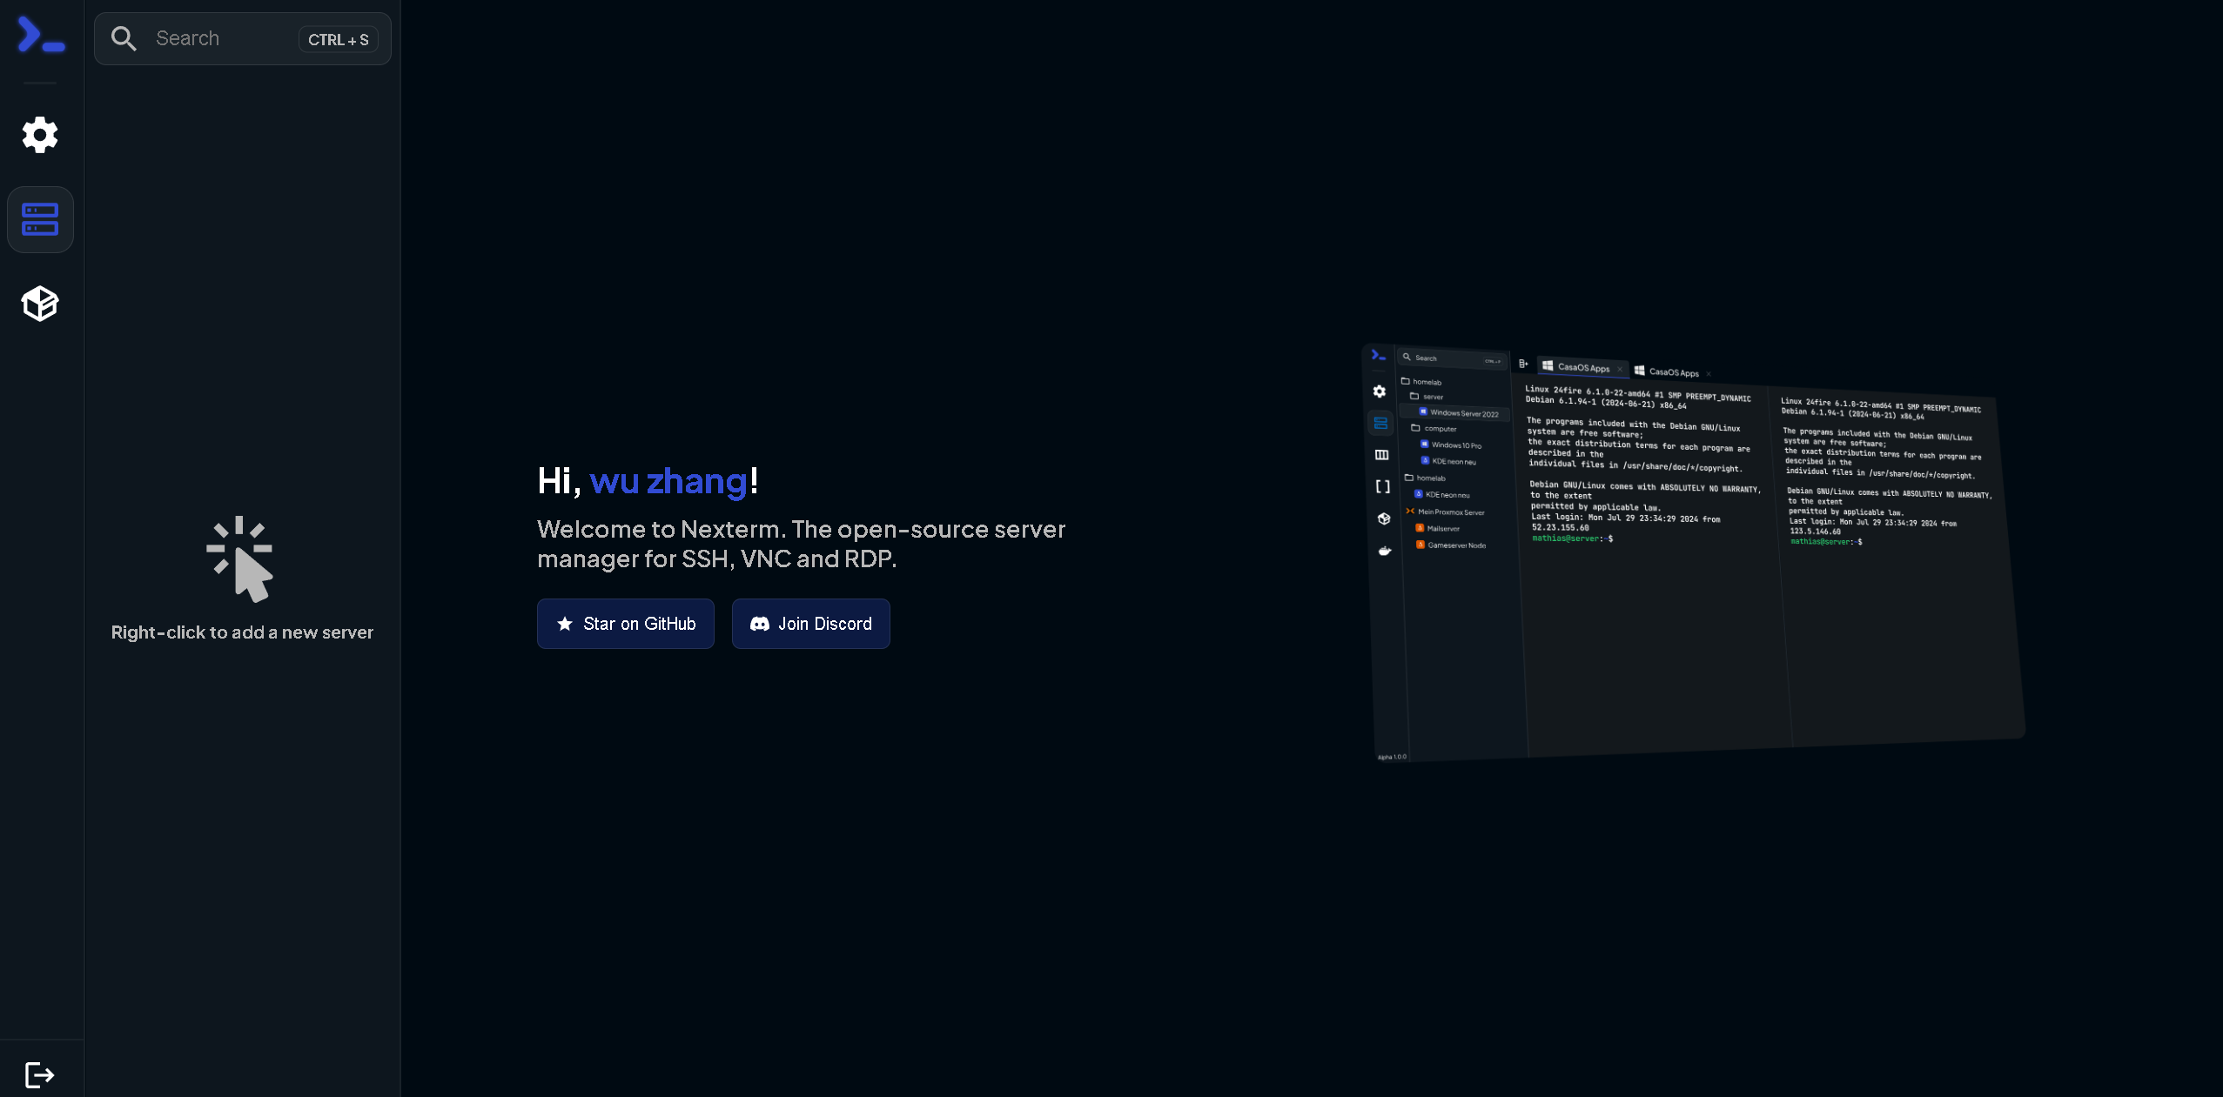The width and height of the screenshot is (2223, 1097).
Task: Click the Join Discord button
Action: 809,624
